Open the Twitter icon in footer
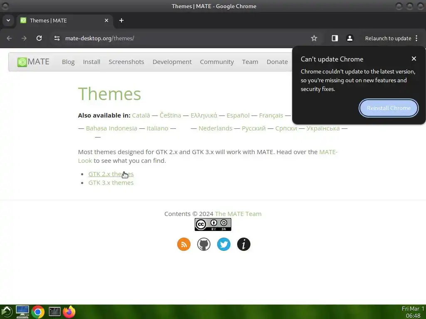The height and width of the screenshot is (319, 426). coord(224,244)
